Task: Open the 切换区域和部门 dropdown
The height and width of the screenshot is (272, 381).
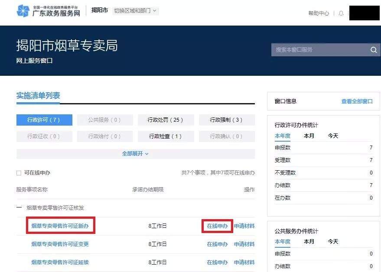Action: point(135,11)
